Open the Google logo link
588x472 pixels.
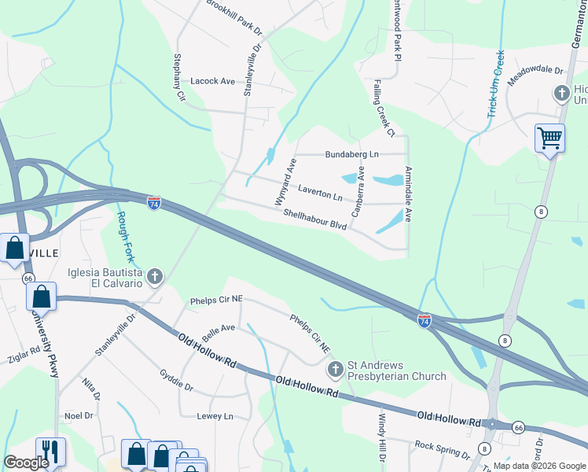[x=24, y=463]
